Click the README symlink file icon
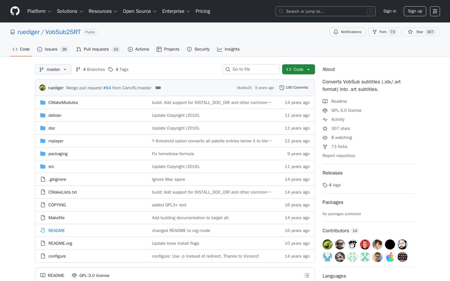 (43, 230)
